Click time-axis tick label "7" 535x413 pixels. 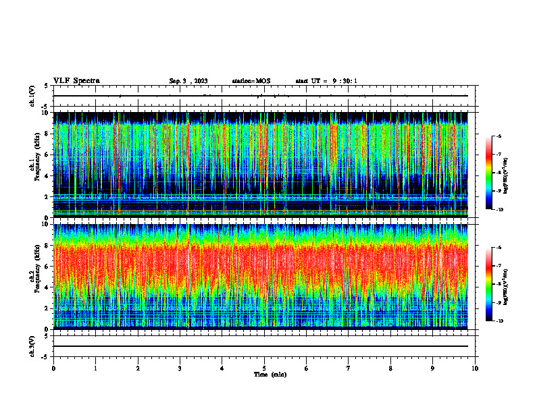[349, 368]
